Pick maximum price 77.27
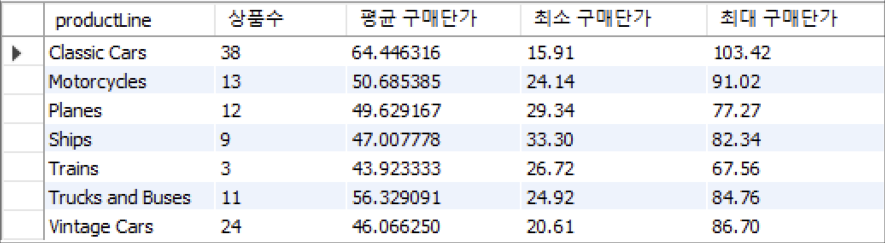 (x=796, y=110)
